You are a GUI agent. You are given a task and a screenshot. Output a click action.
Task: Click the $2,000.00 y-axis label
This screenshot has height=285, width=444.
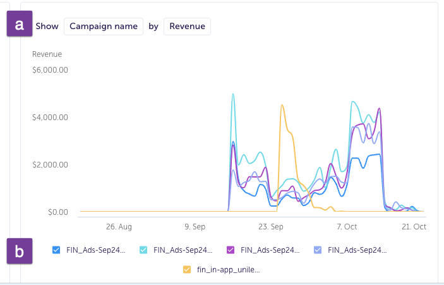point(50,165)
